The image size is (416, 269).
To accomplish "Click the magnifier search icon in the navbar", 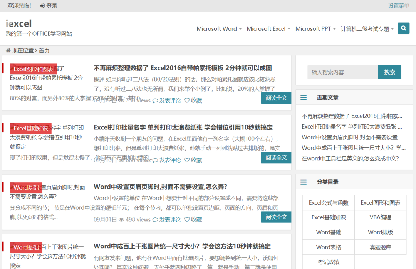I will click(403, 28).
